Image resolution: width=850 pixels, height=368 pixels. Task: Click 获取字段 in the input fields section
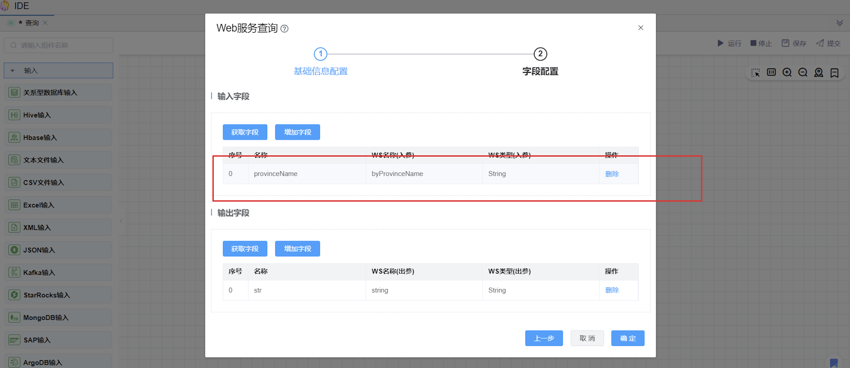coord(245,132)
